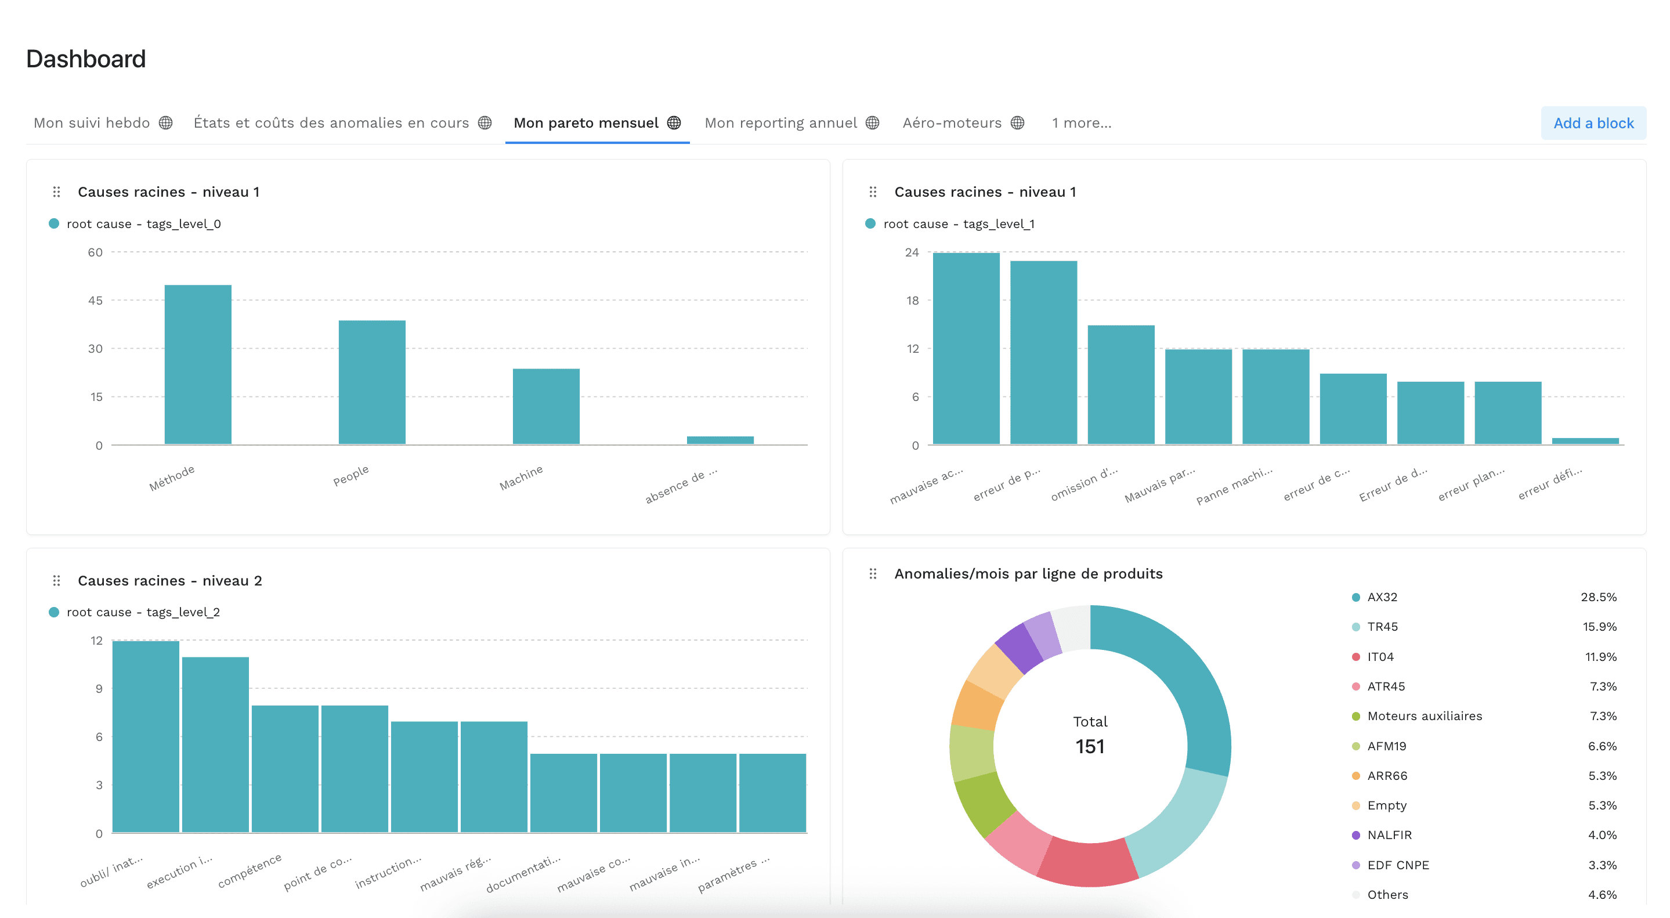Image resolution: width=1670 pixels, height=918 pixels.
Task: Switch to the Mon suivi hebdo tab
Action: (92, 122)
